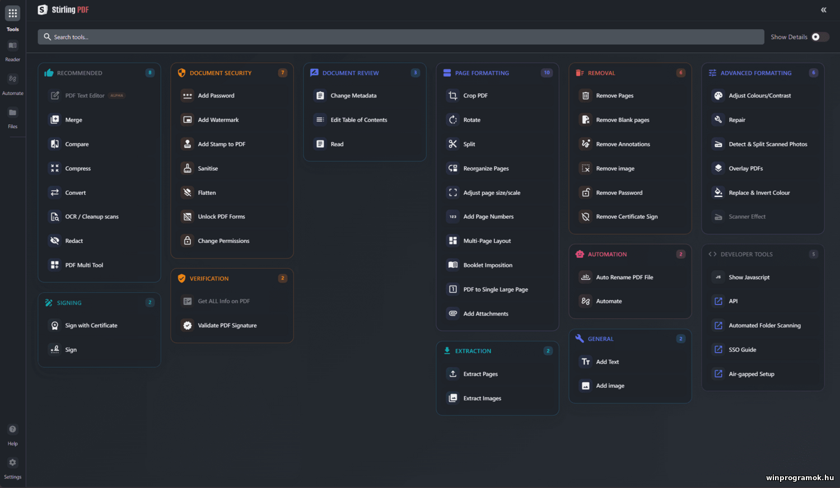The height and width of the screenshot is (488, 840).
Task: Select the Compress tool icon
Action: pyautogui.click(x=55, y=168)
